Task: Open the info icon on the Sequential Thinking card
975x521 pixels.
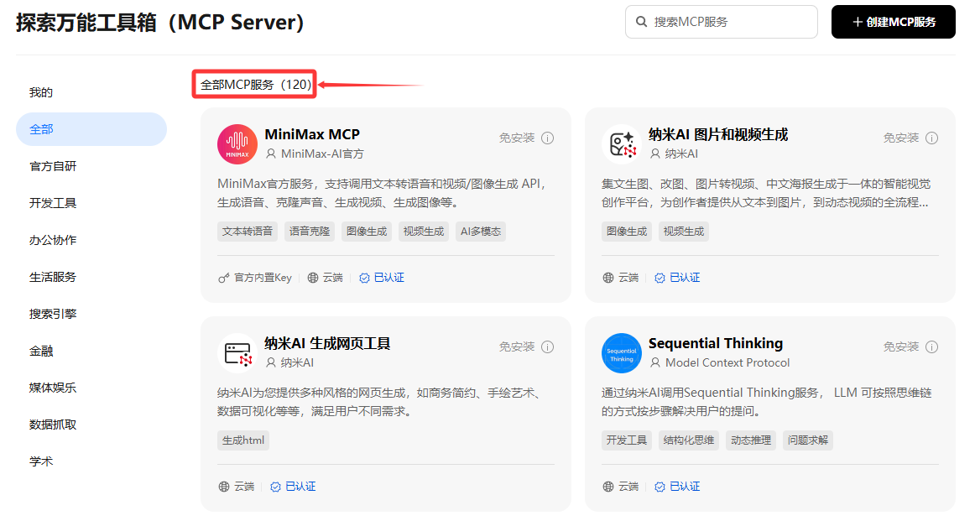Action: [x=931, y=347]
